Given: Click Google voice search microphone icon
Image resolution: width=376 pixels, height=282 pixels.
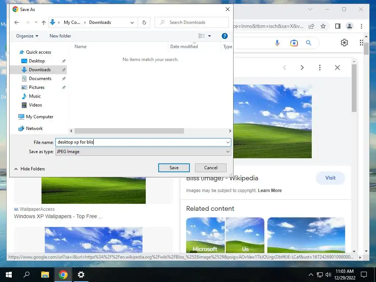Looking at the screenshot, I should (277, 43).
